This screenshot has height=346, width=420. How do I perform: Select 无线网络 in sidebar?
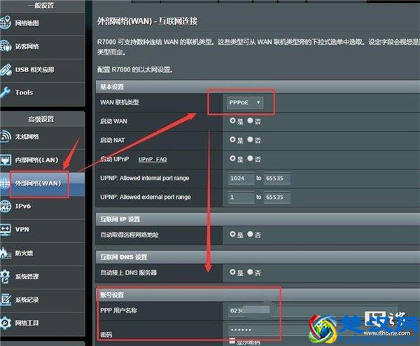(x=43, y=137)
